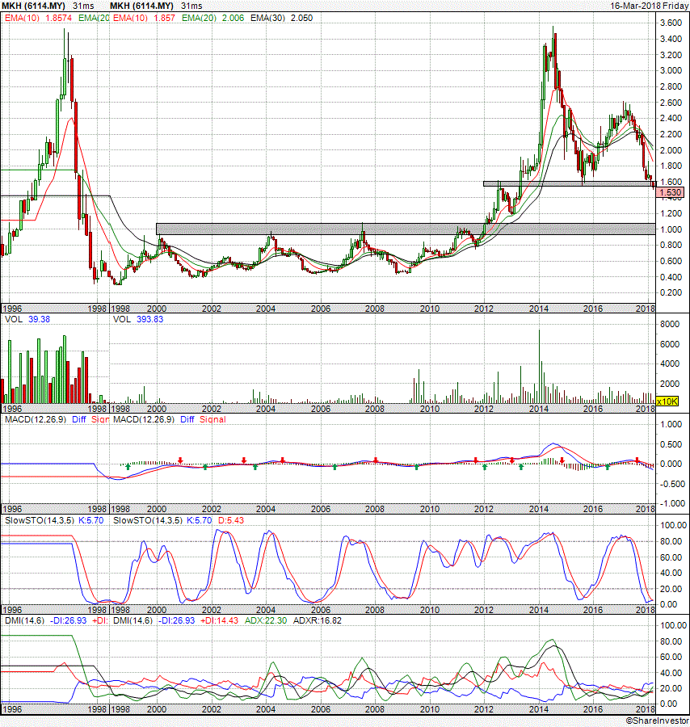Select the MKH (6114.MY) chart title
This screenshot has width=690, height=727.
click(143, 6)
